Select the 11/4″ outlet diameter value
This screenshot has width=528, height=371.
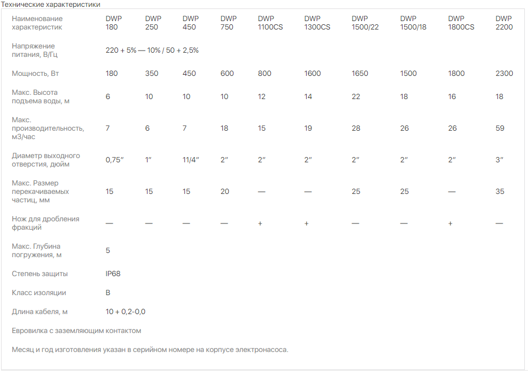coord(191,160)
